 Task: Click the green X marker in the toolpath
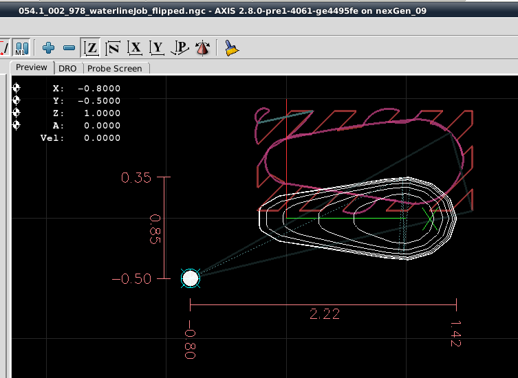[x=431, y=220]
